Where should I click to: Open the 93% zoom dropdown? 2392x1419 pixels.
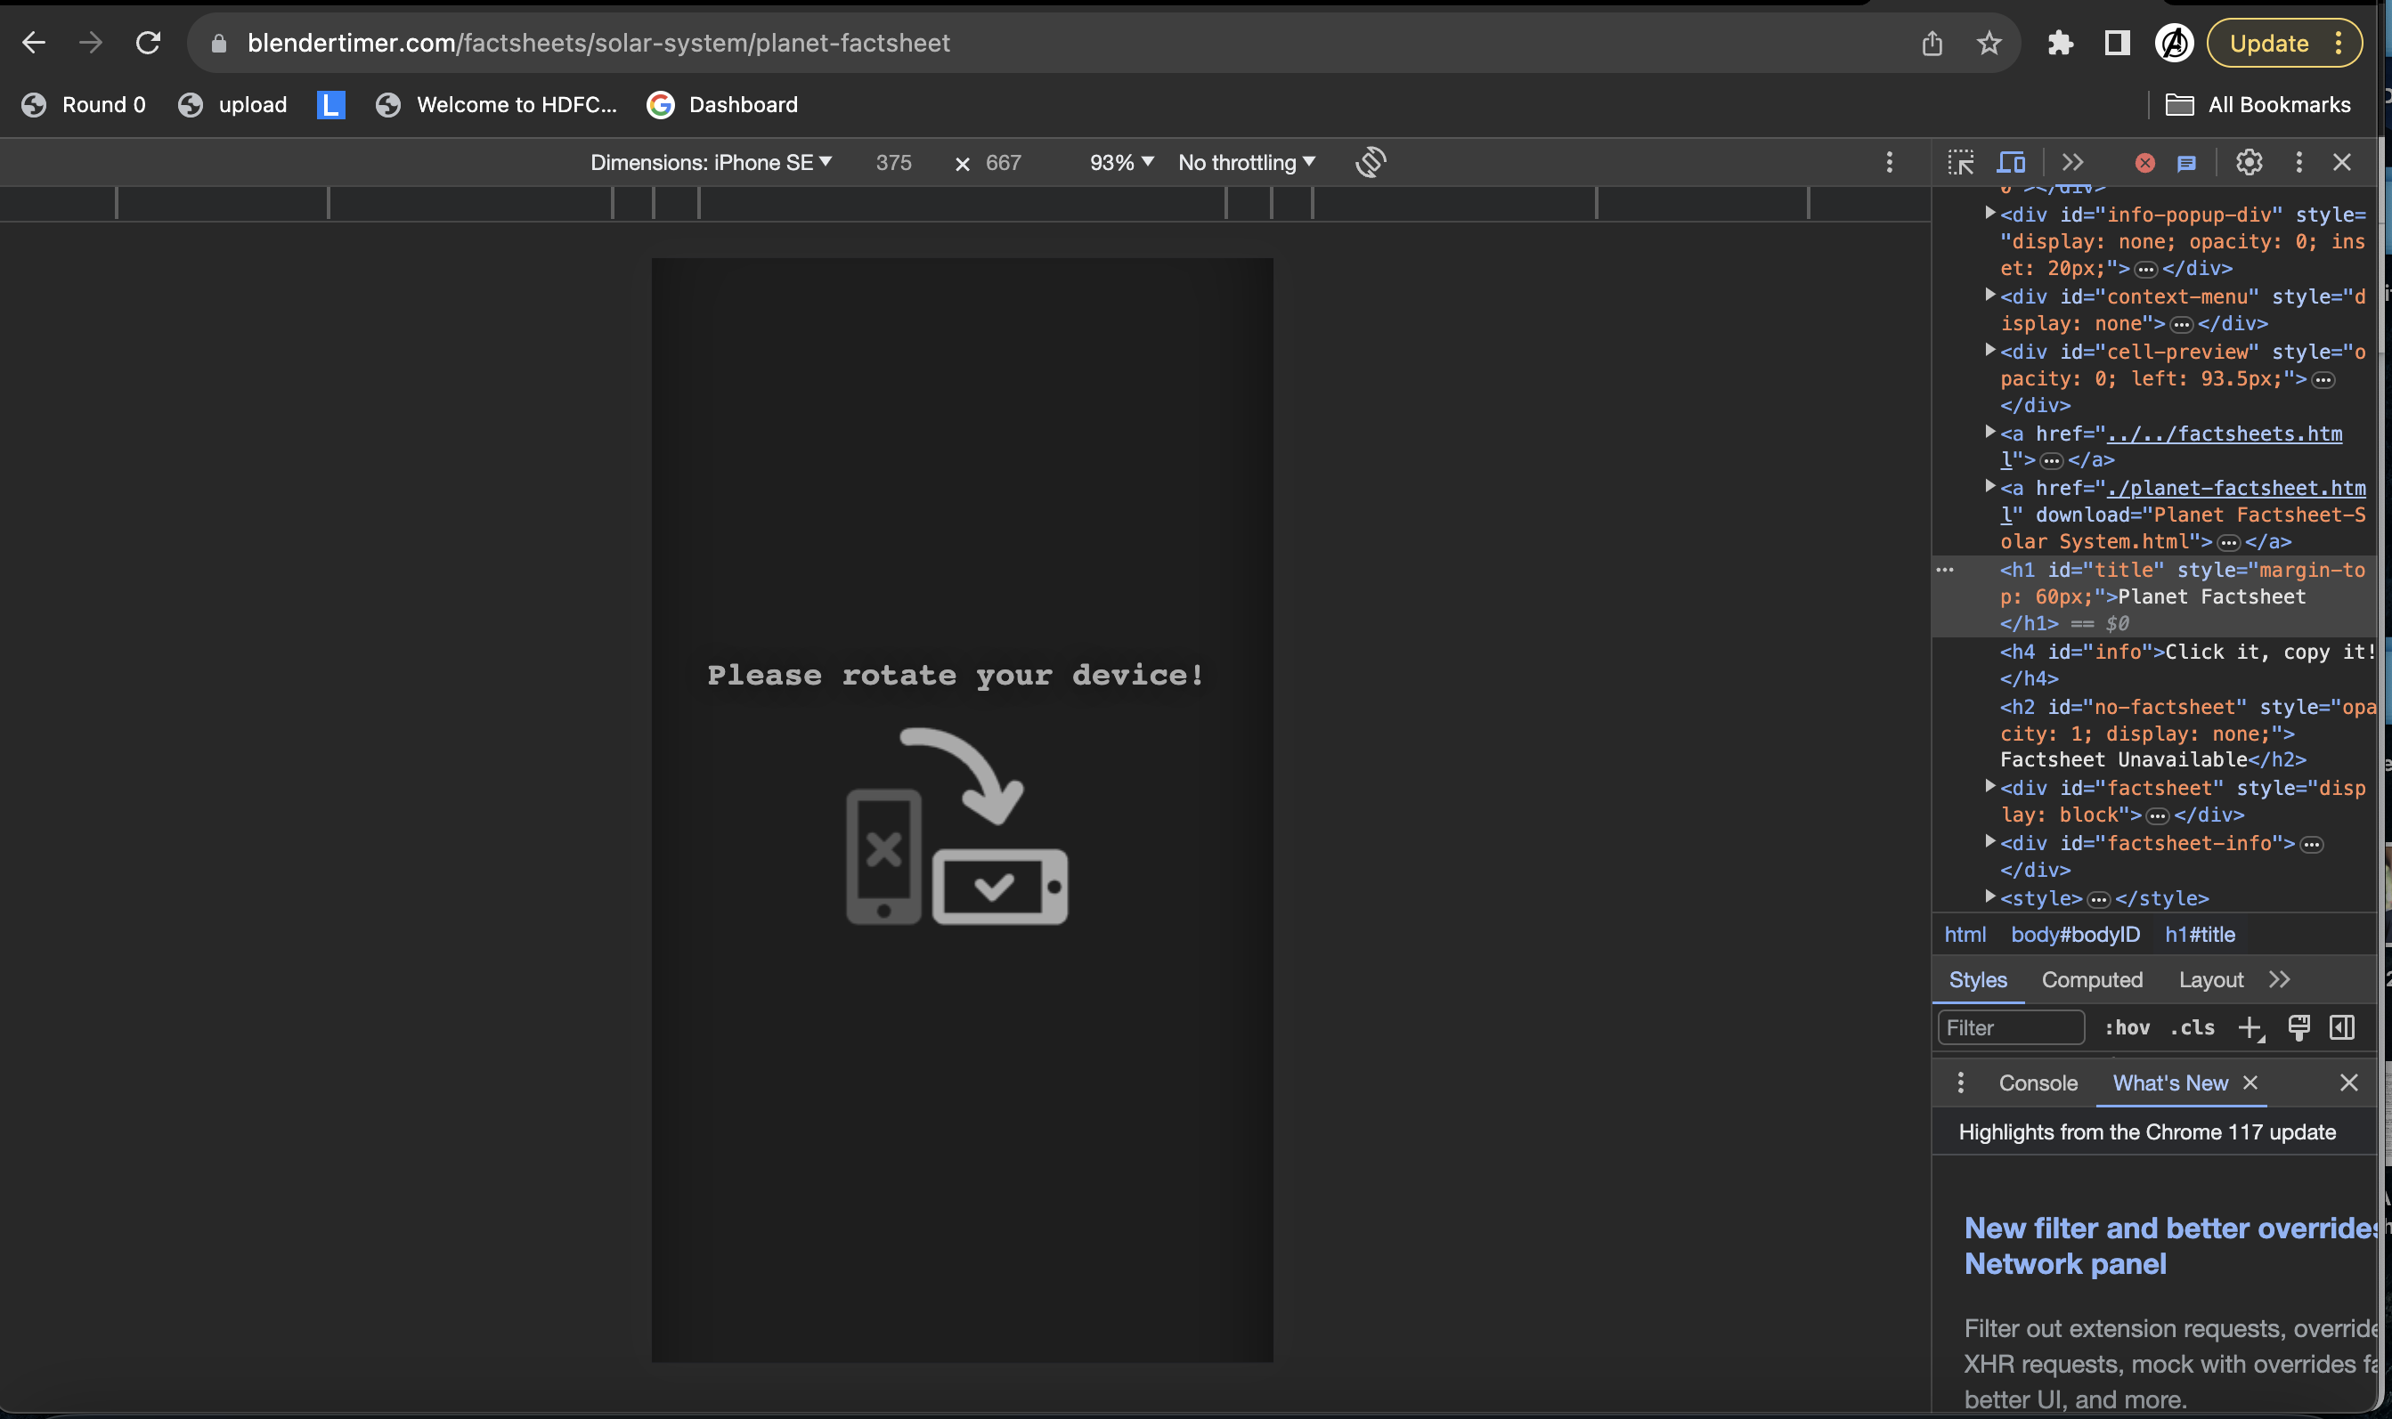1121,163
